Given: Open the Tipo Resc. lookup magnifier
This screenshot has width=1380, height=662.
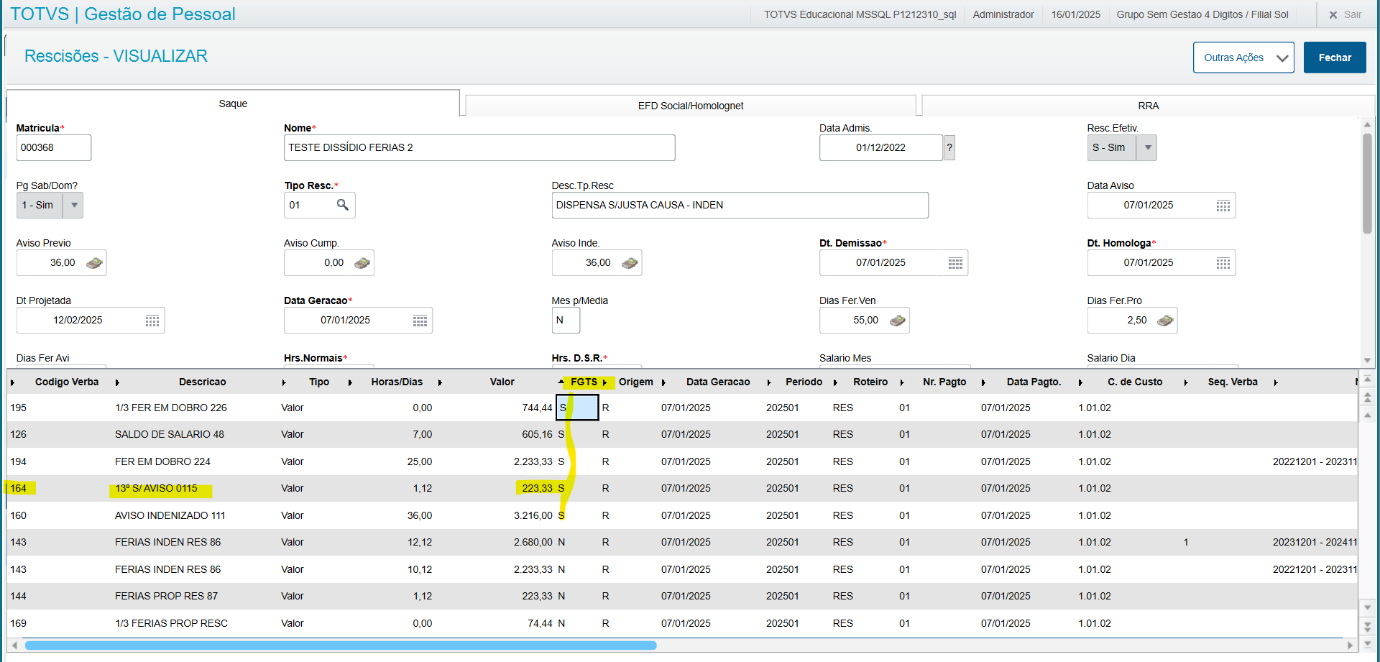Looking at the screenshot, I should click(x=343, y=205).
